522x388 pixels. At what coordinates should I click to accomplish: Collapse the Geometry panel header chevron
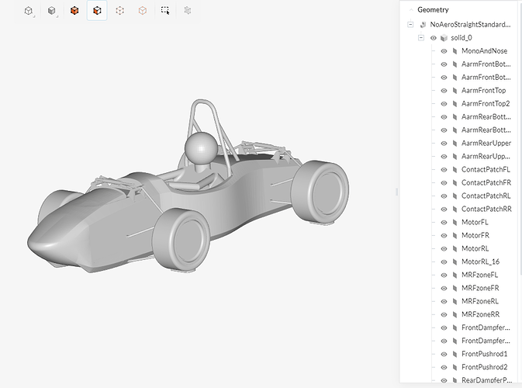[x=410, y=10]
